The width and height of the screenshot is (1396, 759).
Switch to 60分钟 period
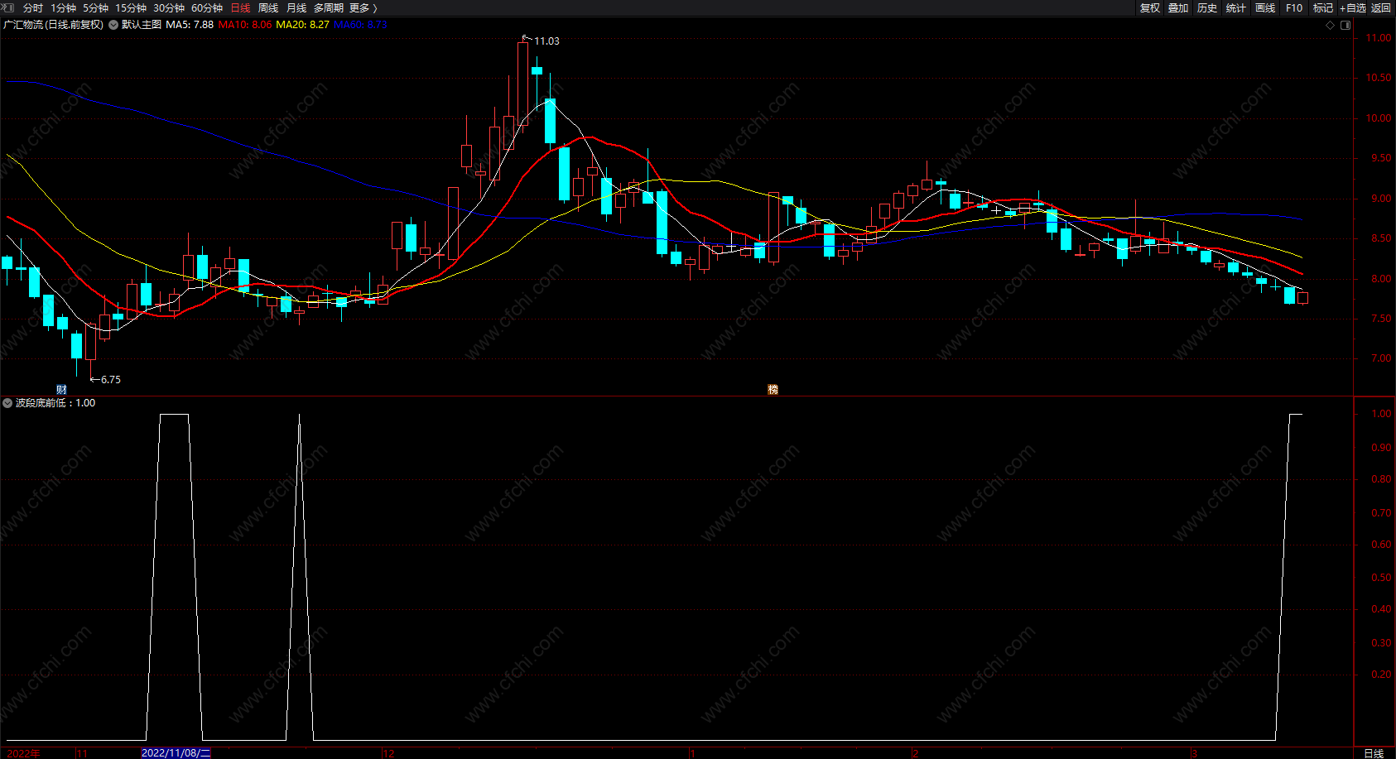207,8
